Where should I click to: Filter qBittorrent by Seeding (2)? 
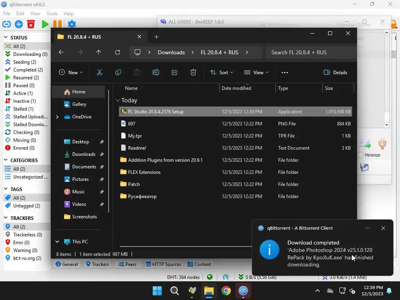[x=25, y=62]
